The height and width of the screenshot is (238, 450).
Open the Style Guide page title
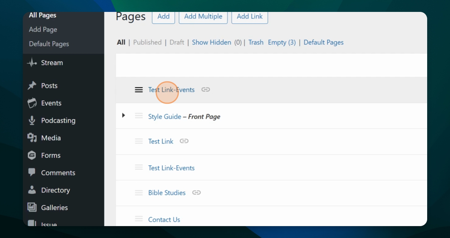coord(165,117)
